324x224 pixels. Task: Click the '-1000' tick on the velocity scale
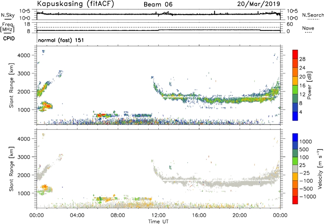(308, 197)
